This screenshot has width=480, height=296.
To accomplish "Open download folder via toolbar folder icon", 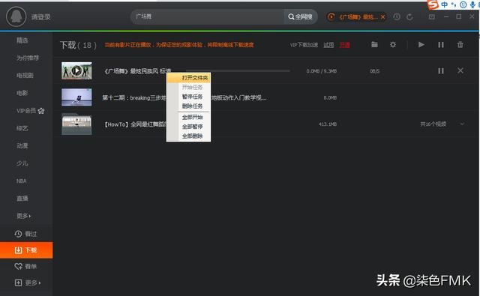I will 374,45.
